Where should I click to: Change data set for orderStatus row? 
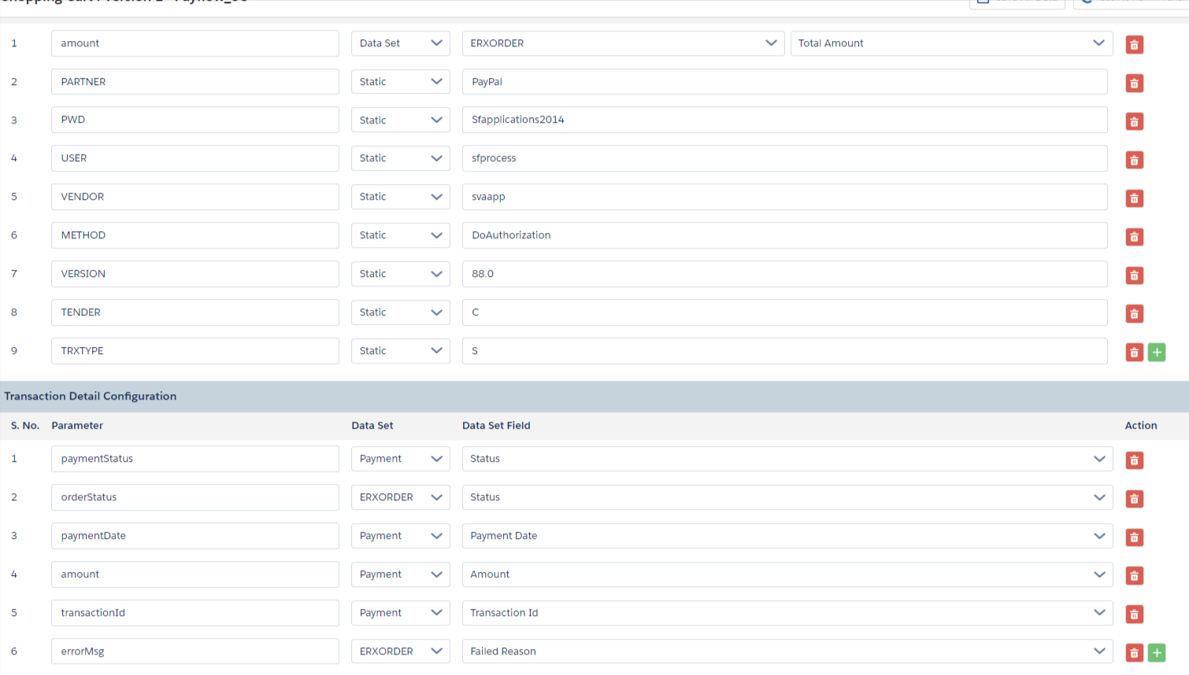(400, 497)
